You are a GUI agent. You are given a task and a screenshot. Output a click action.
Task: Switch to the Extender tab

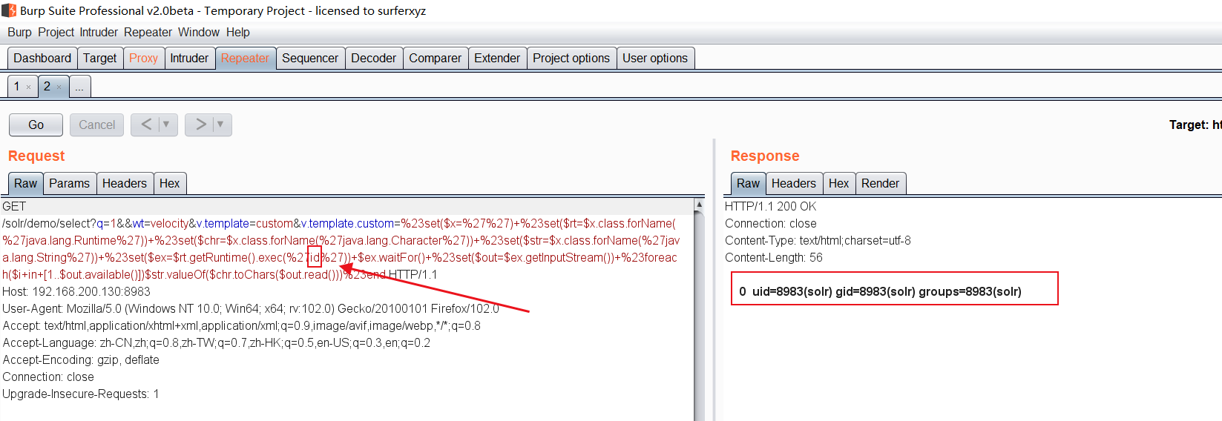click(x=497, y=59)
